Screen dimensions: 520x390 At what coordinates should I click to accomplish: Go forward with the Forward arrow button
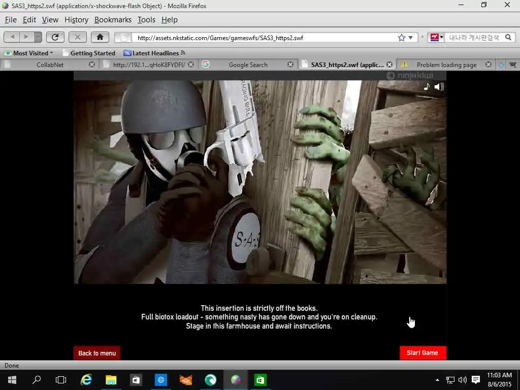[x=26, y=37]
